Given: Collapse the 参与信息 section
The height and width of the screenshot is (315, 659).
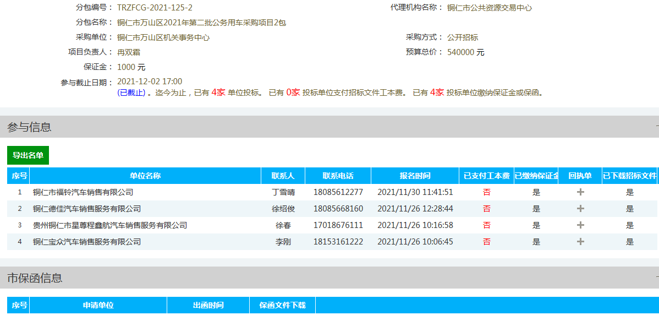Looking at the screenshot, I should coord(656,127).
